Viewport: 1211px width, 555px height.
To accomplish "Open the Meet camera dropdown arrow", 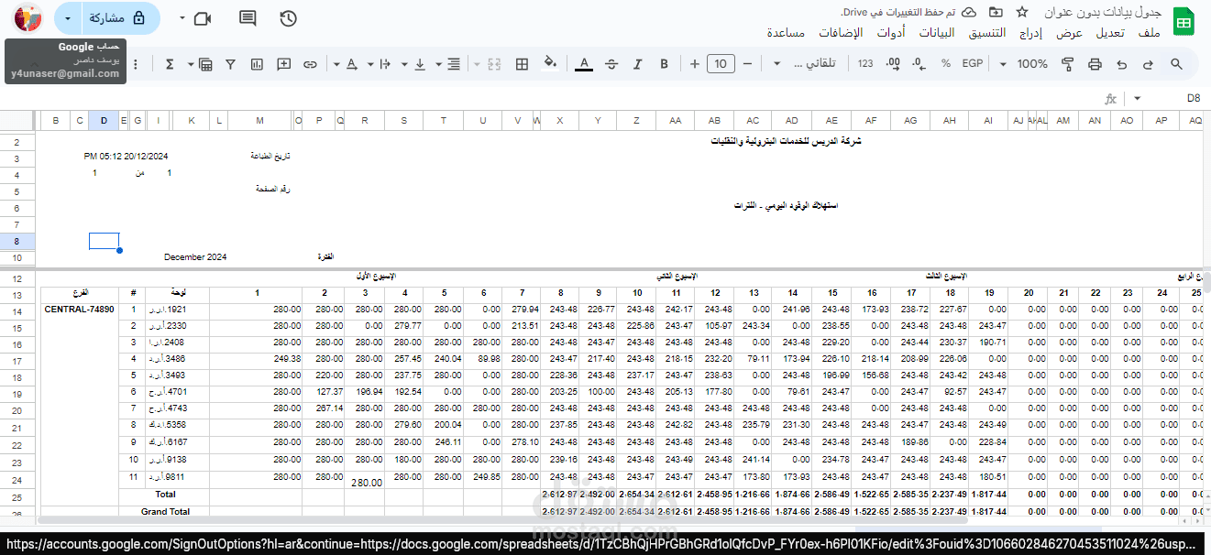I will coord(182,18).
